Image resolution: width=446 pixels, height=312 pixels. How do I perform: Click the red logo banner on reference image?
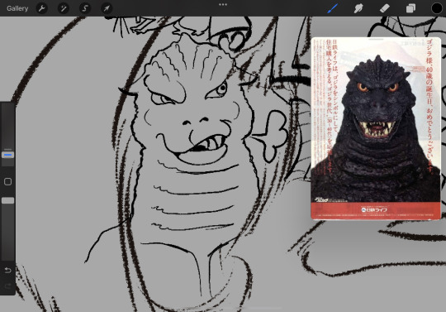(x=376, y=210)
